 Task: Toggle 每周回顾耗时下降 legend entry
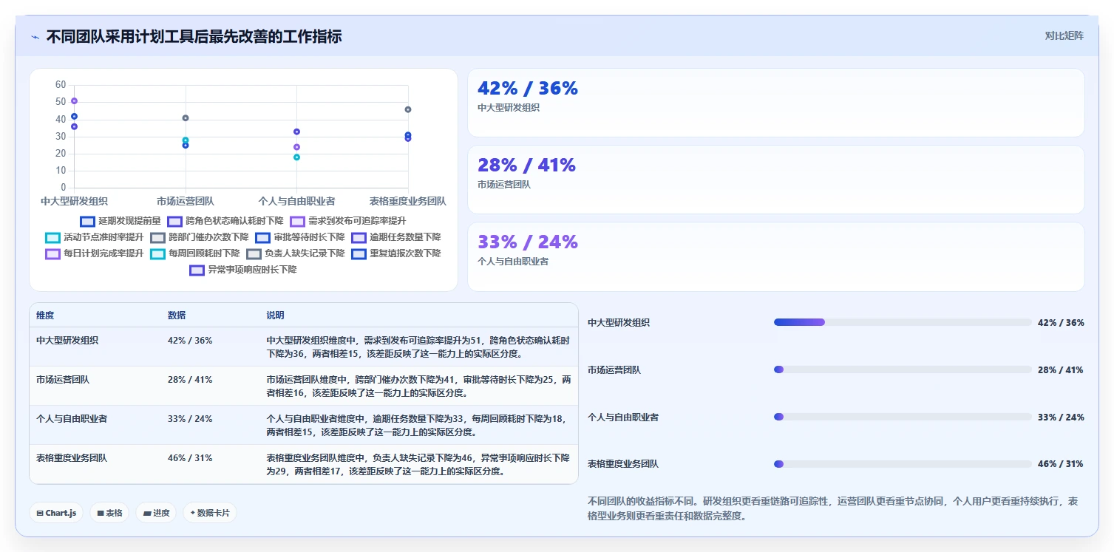tap(195, 253)
